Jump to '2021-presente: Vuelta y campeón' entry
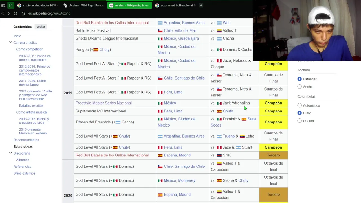Viewport: 361px width, 203px height. [x=36, y=95]
